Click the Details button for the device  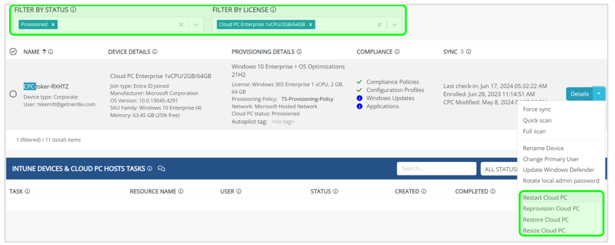point(579,94)
